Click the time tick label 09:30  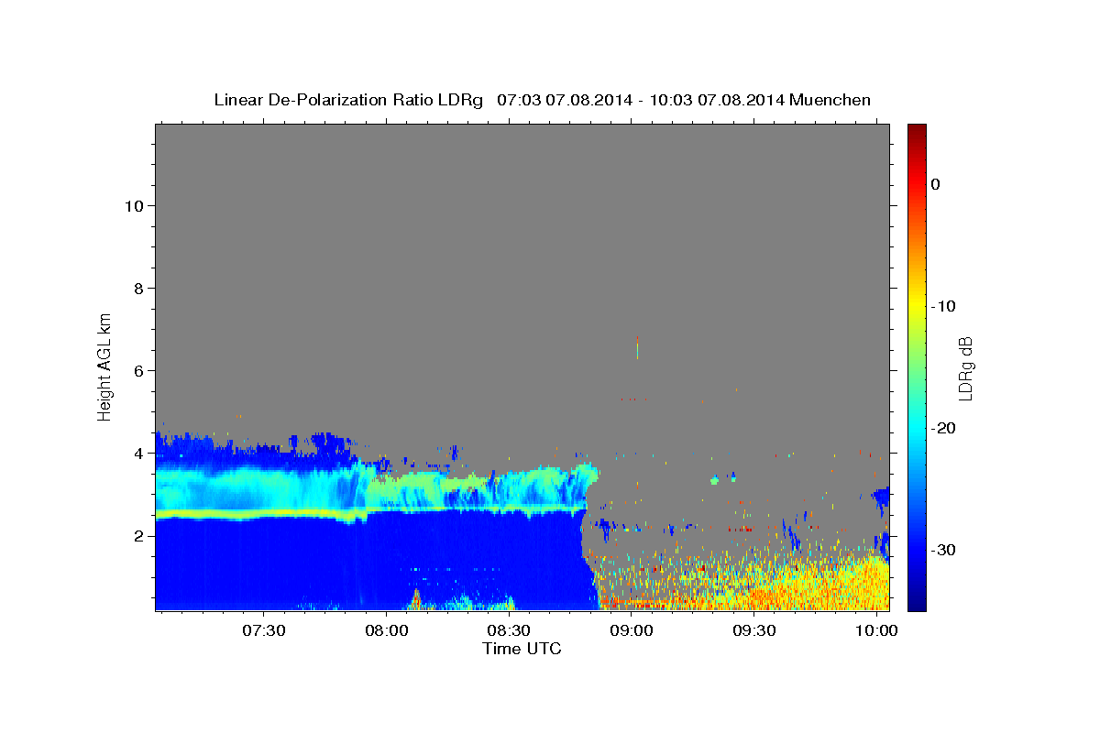(754, 631)
